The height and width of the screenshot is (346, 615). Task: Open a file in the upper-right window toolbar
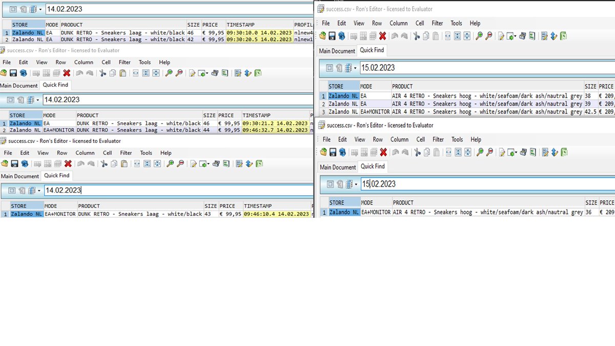tap(323, 36)
